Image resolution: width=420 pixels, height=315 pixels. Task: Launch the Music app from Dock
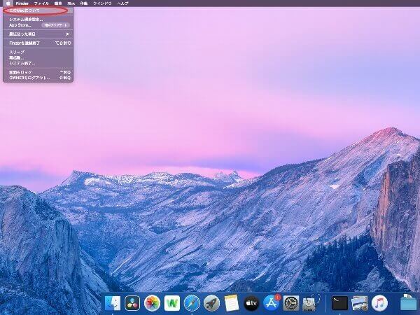(x=379, y=303)
